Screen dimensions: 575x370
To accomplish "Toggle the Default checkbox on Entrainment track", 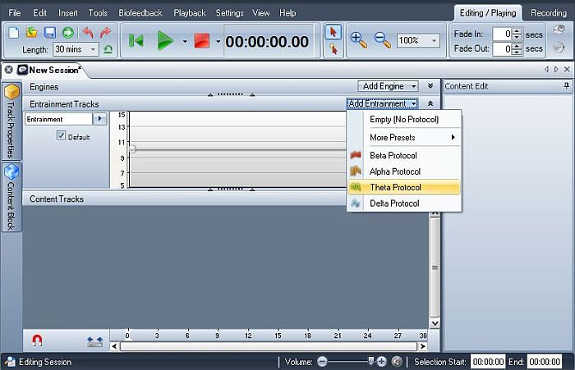I will (x=61, y=135).
